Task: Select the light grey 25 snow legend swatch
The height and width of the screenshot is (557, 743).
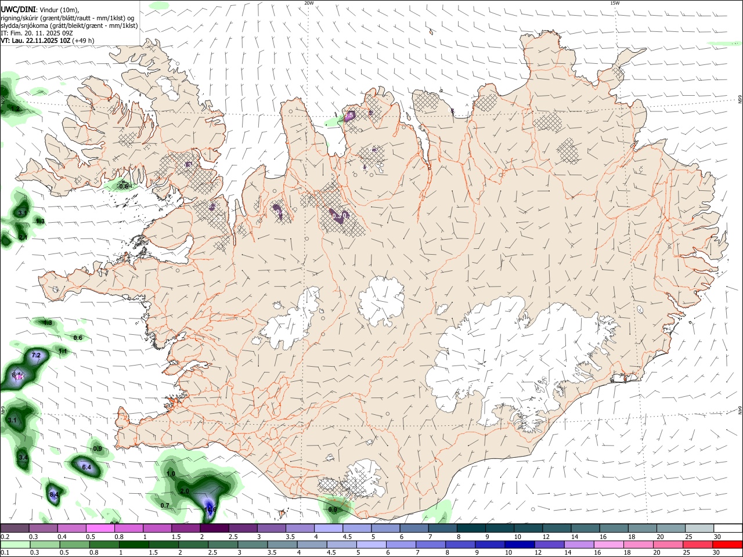Action: pyautogui.click(x=699, y=529)
